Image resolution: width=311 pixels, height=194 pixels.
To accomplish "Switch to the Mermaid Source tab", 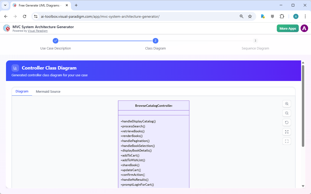I will [48, 91].
